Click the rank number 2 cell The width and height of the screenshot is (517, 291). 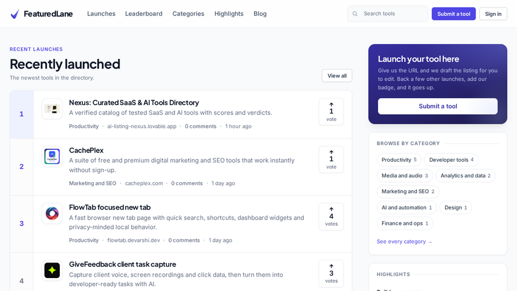(x=22, y=167)
